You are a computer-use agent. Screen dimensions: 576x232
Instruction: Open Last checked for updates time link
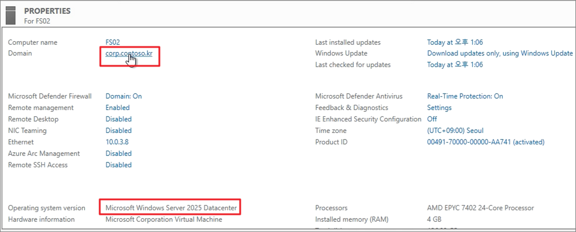(x=455, y=64)
